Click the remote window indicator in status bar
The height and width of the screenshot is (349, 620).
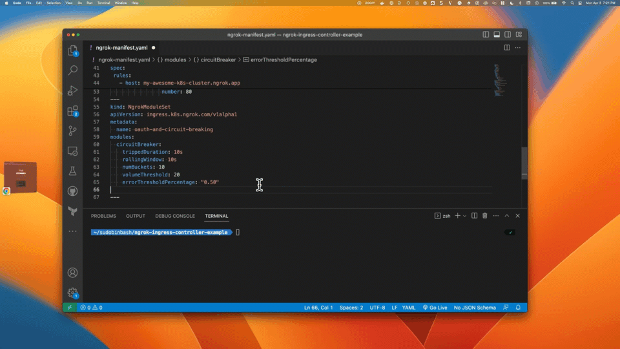coord(70,308)
